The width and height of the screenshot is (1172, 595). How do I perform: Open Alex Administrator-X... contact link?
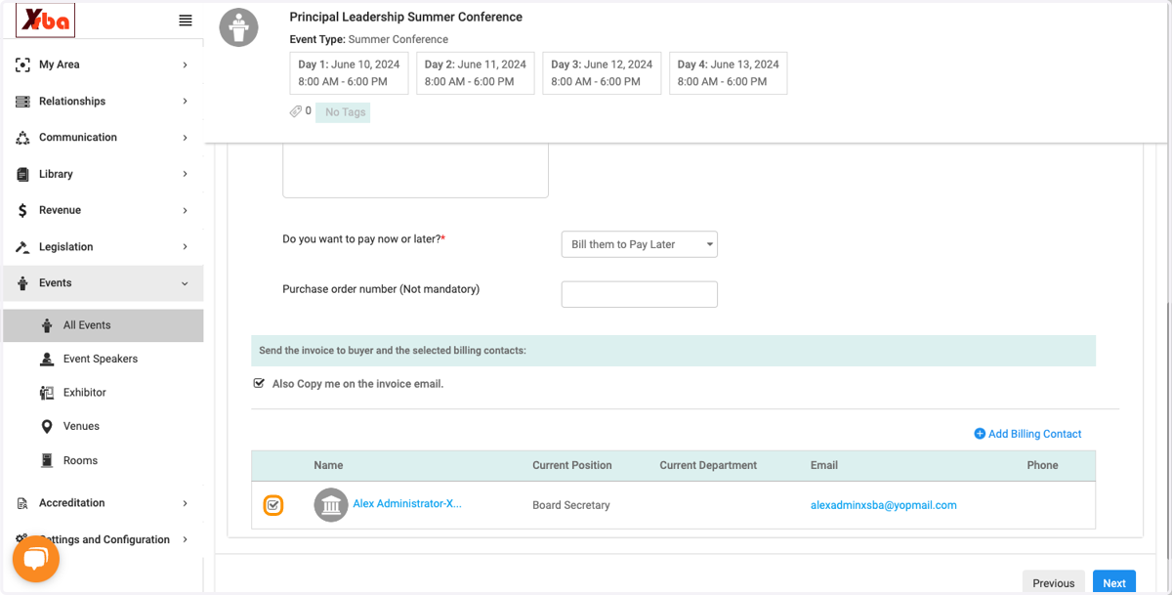[x=407, y=504]
